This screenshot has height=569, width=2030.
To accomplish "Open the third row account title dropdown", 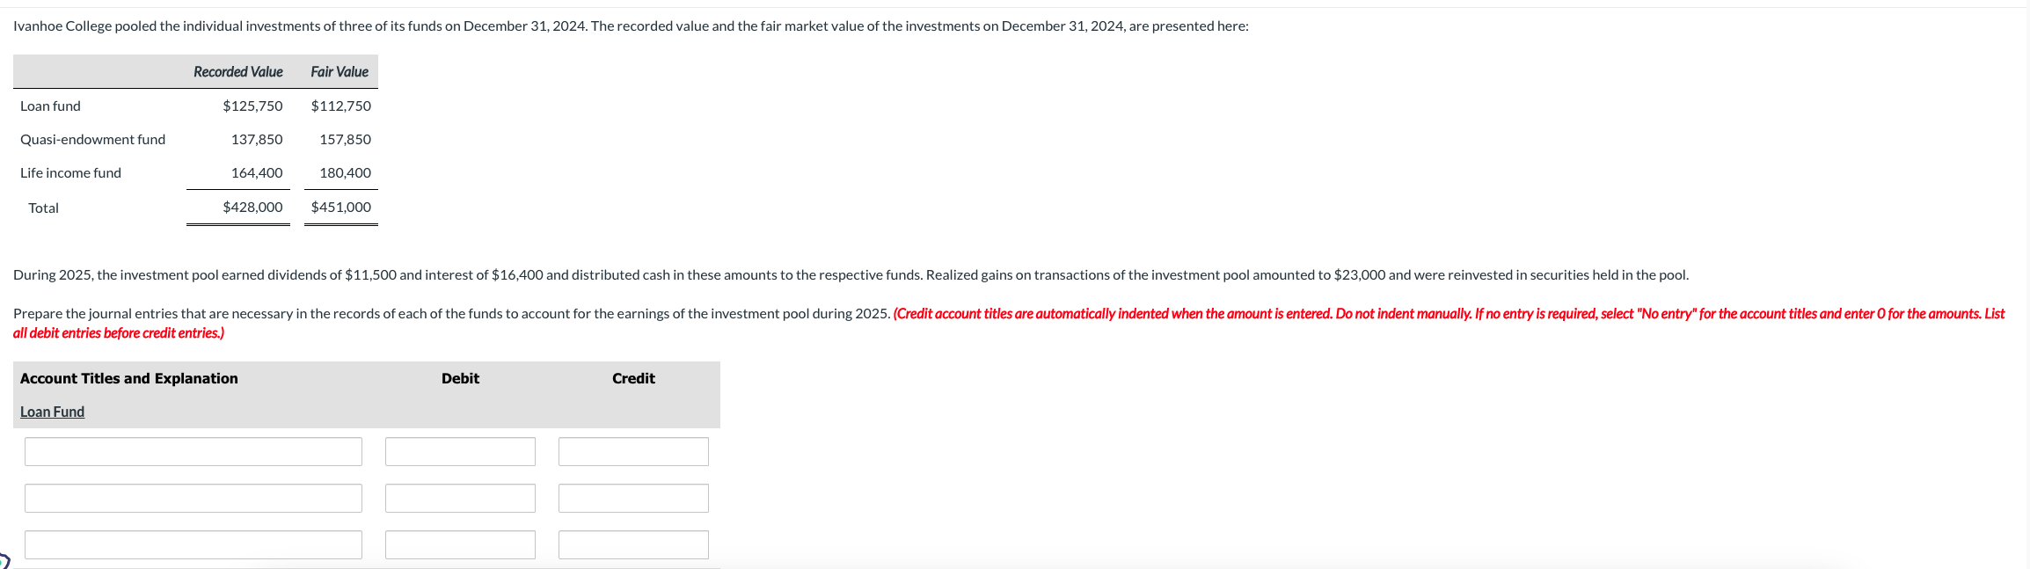I will (x=193, y=544).
